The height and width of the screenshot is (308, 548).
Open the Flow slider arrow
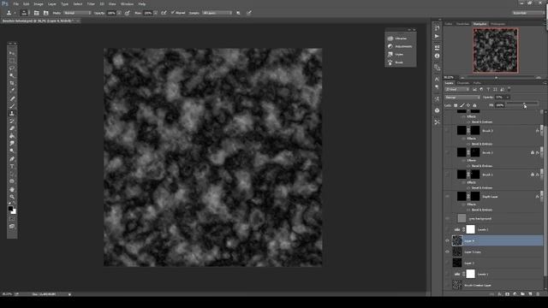pos(155,13)
